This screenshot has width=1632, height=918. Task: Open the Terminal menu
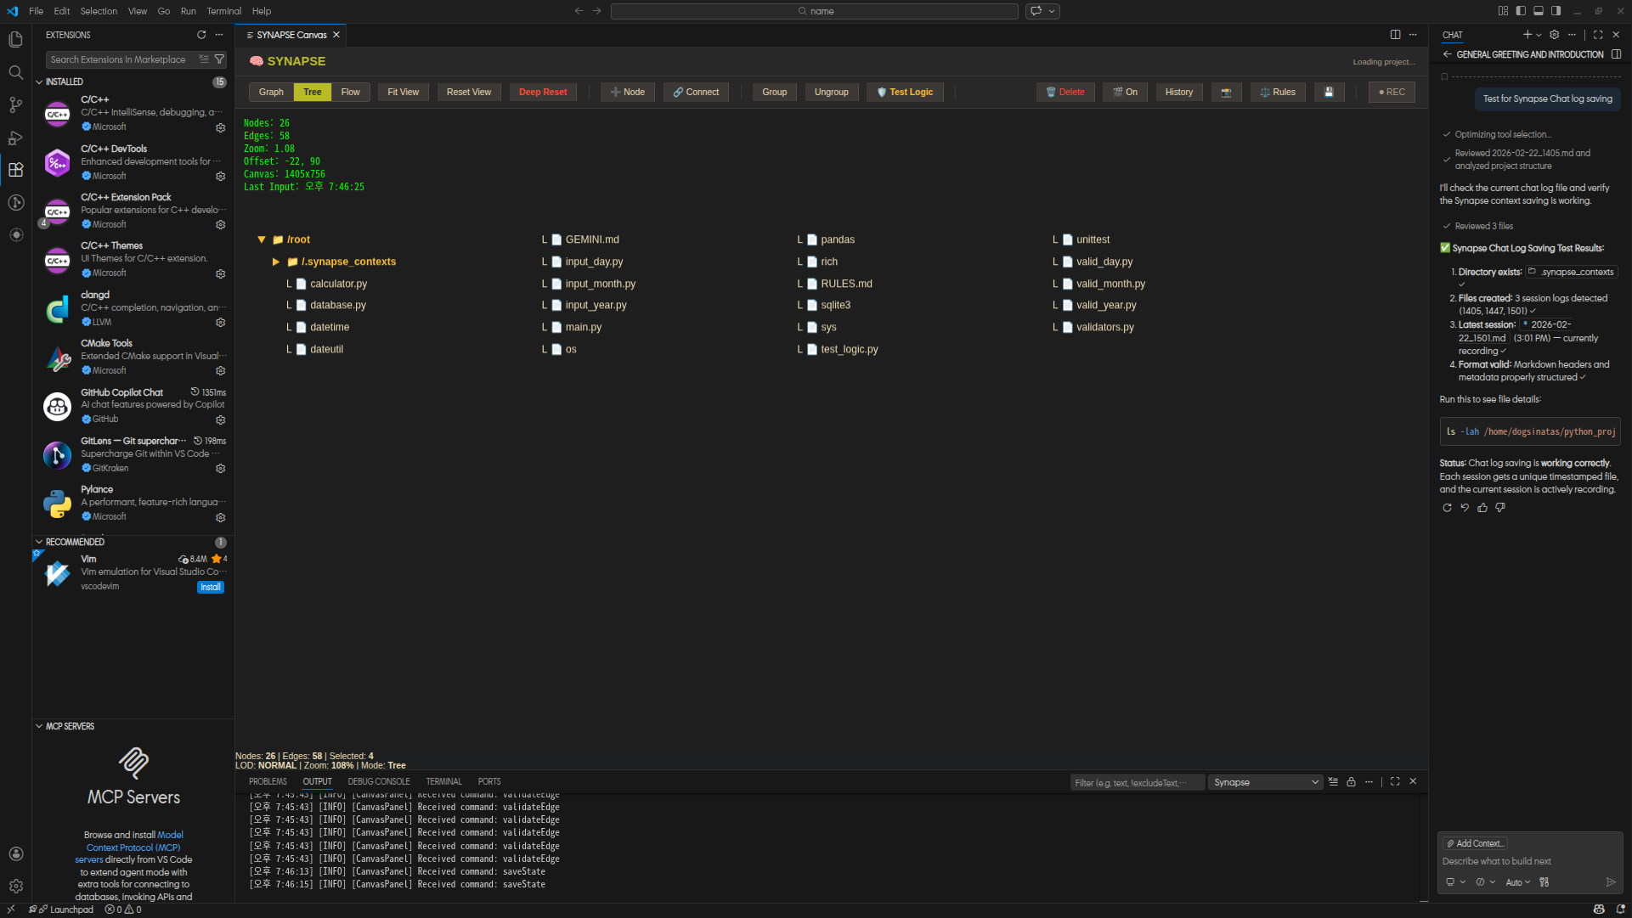[x=223, y=11]
